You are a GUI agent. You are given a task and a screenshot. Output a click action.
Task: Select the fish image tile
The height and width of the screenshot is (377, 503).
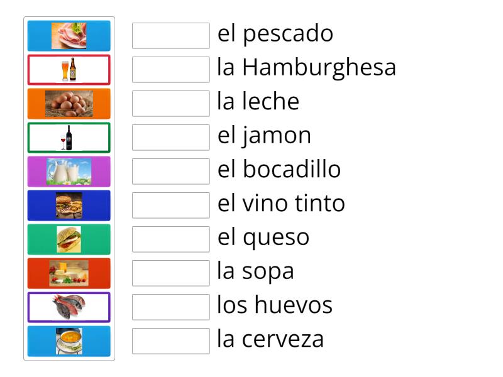(69, 307)
